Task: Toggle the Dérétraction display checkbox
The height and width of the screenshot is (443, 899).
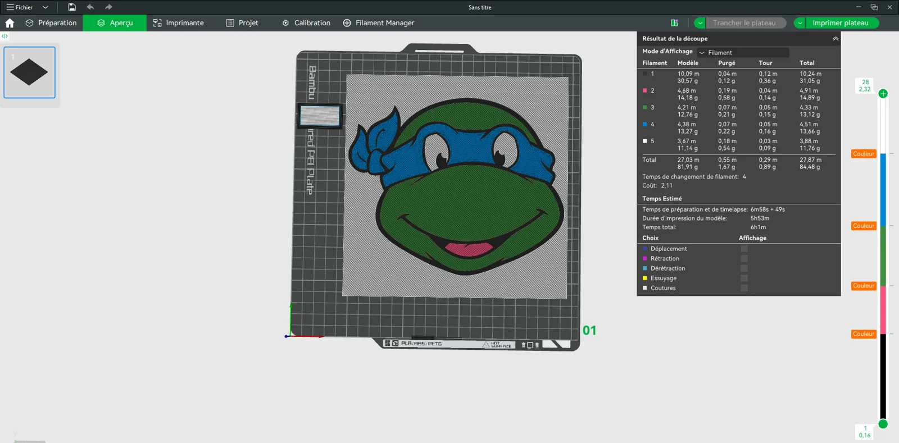Action: pyautogui.click(x=744, y=268)
